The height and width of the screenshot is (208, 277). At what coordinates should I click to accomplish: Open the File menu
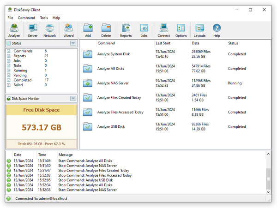tap(10, 18)
